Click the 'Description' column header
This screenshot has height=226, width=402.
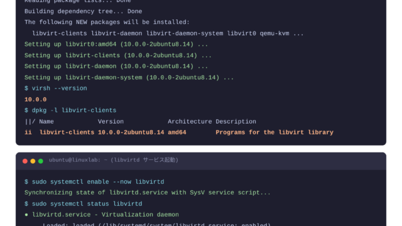[236, 122]
